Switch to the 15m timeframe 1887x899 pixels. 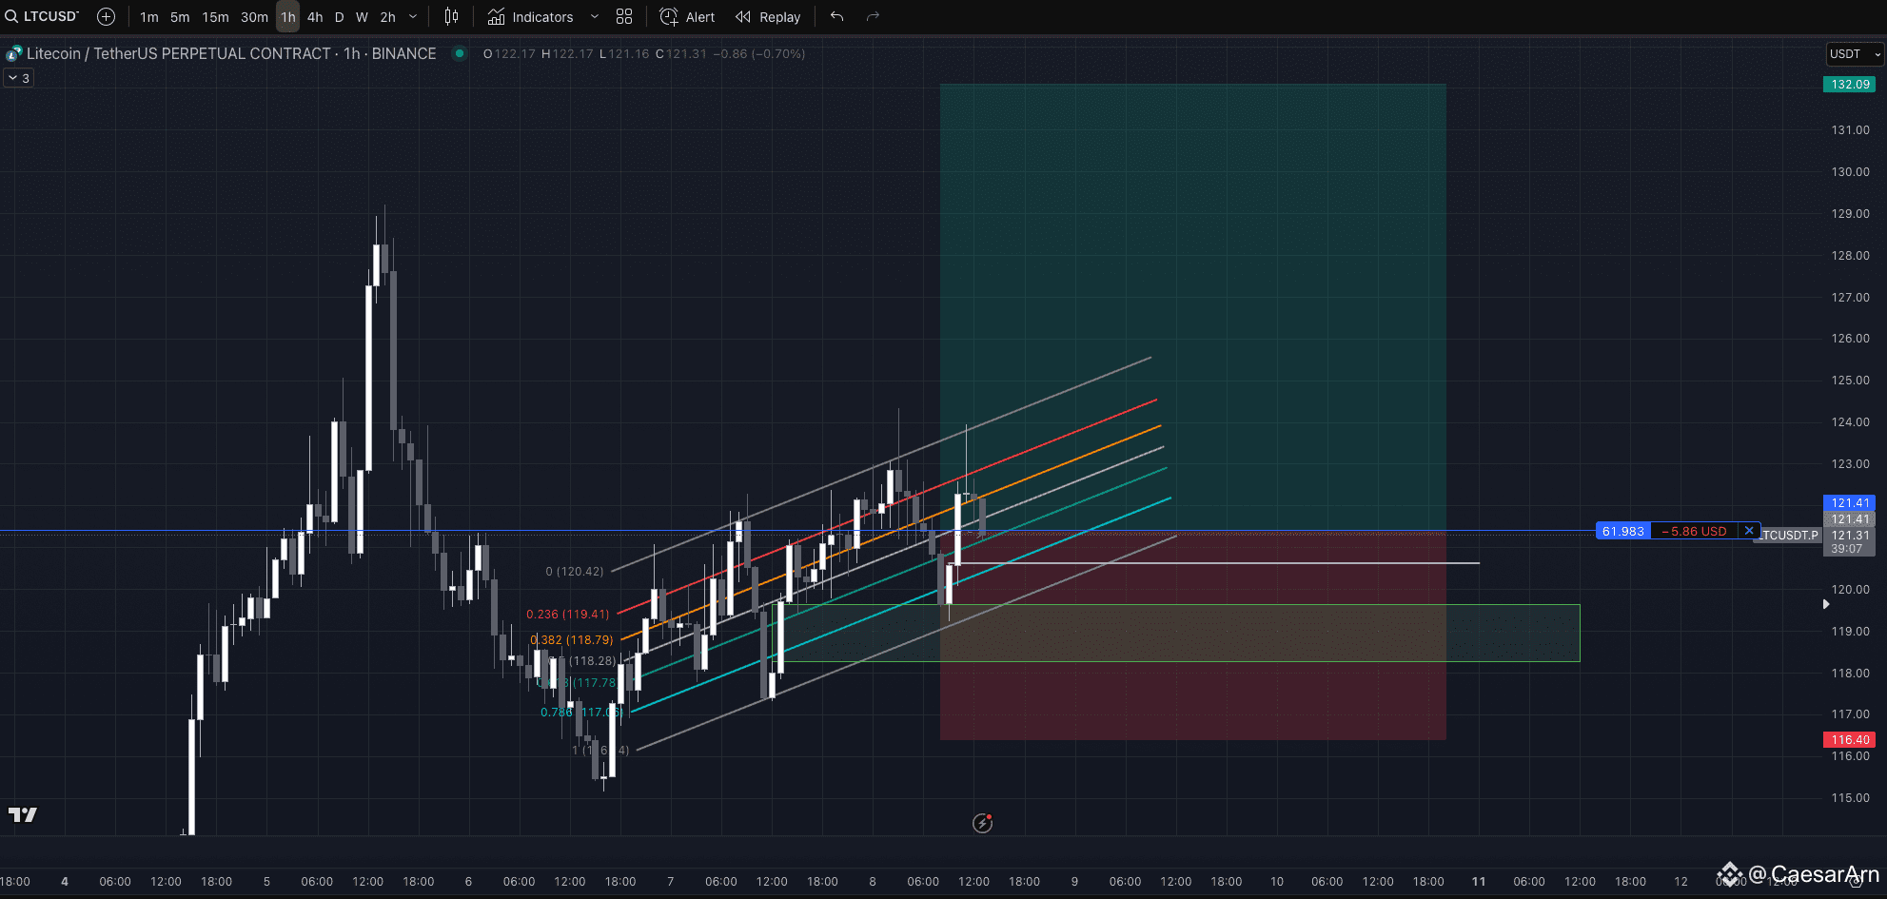coord(215,17)
